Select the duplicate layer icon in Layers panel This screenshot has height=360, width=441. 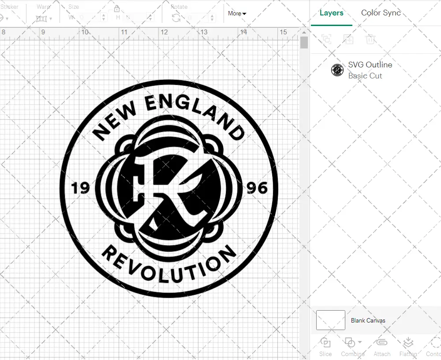(x=348, y=40)
